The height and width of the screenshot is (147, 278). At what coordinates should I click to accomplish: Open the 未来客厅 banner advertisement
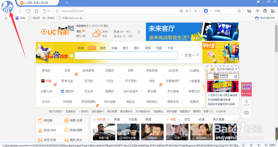[192, 32]
